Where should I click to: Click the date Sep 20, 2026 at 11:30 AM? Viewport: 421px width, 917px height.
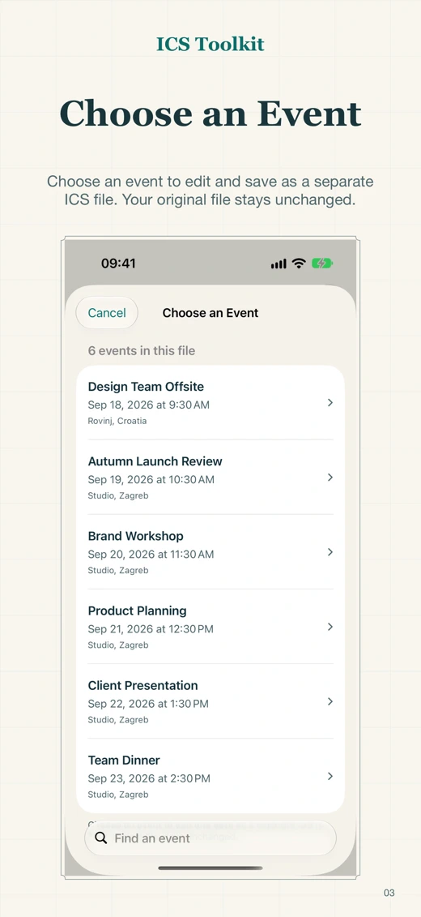[151, 555]
